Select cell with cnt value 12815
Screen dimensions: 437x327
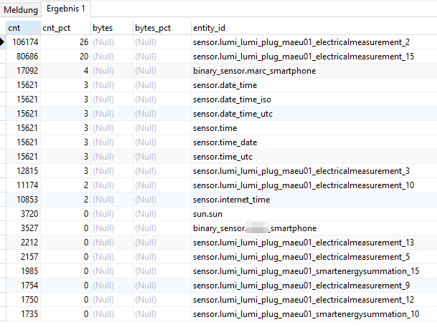(x=24, y=171)
